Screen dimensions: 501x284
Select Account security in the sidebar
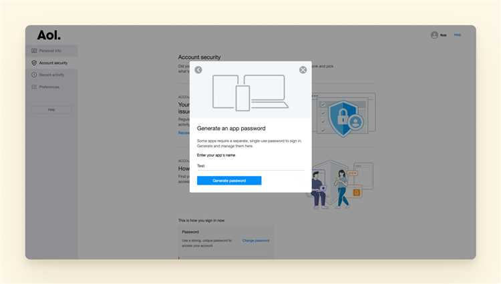click(51, 63)
